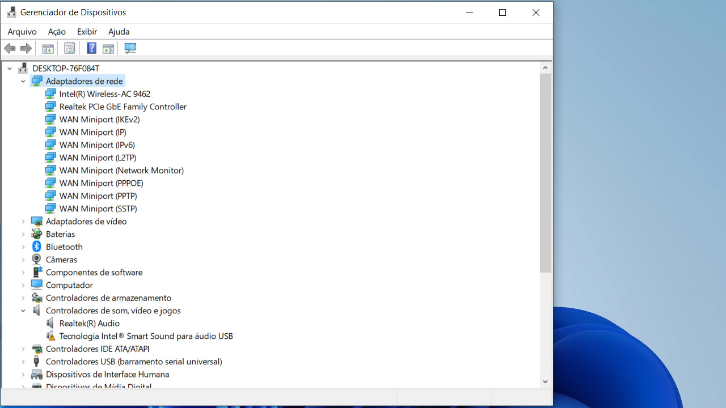This screenshot has width=726, height=408.
Task: Click the speaker icon for Controladores de som
Action: point(37,311)
